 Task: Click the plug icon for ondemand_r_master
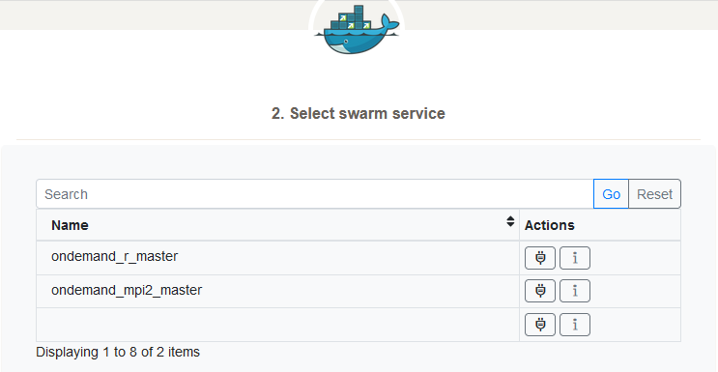pyautogui.click(x=540, y=258)
